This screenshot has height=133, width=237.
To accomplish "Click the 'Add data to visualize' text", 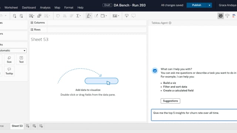I will [88, 90].
